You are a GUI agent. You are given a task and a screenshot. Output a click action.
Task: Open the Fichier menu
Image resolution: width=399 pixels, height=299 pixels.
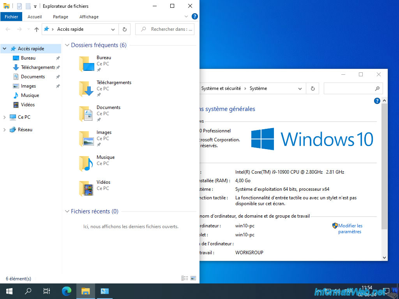coord(11,17)
